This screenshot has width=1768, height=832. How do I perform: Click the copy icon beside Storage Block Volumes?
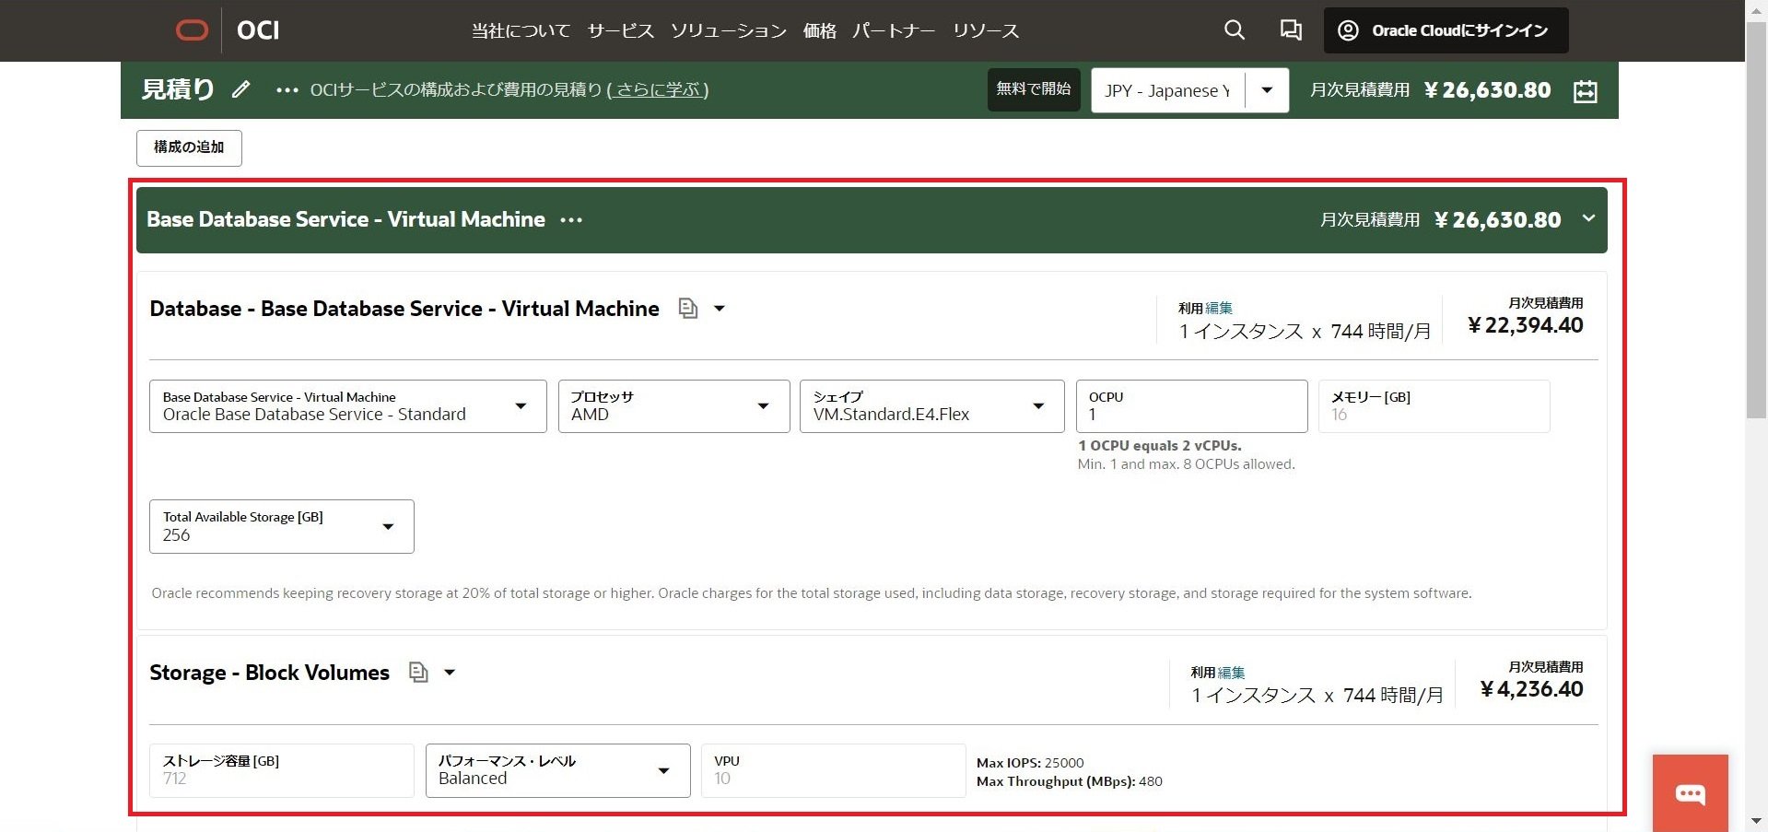click(x=418, y=673)
